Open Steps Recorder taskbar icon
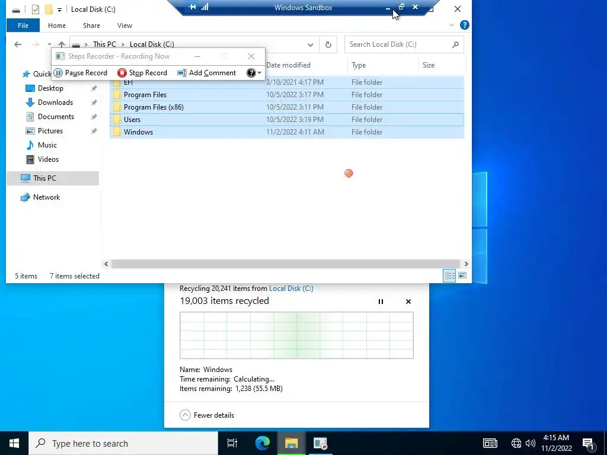This screenshot has height=455, width=607. (321, 443)
